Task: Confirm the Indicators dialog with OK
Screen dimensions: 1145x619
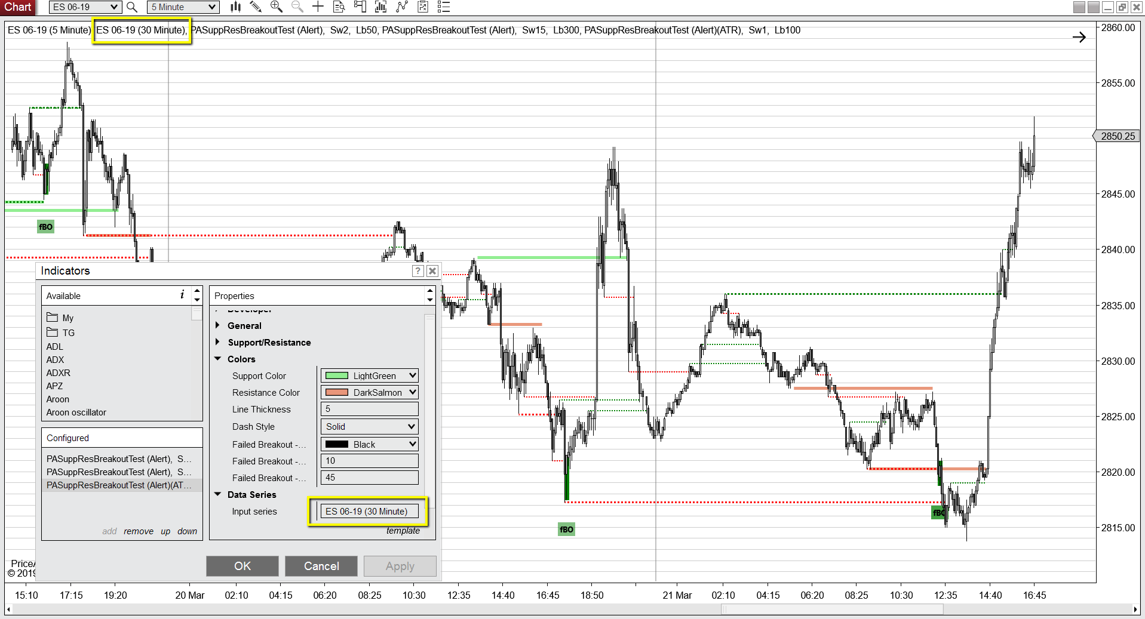Action: pos(242,566)
